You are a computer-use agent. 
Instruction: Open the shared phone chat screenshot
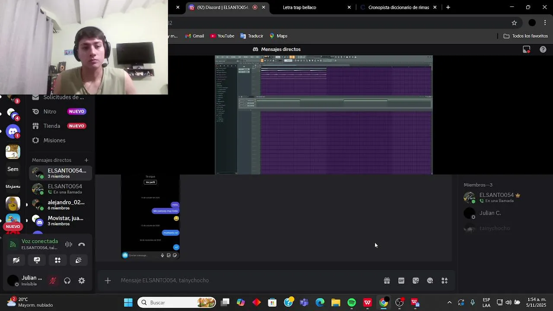pyautogui.click(x=150, y=217)
